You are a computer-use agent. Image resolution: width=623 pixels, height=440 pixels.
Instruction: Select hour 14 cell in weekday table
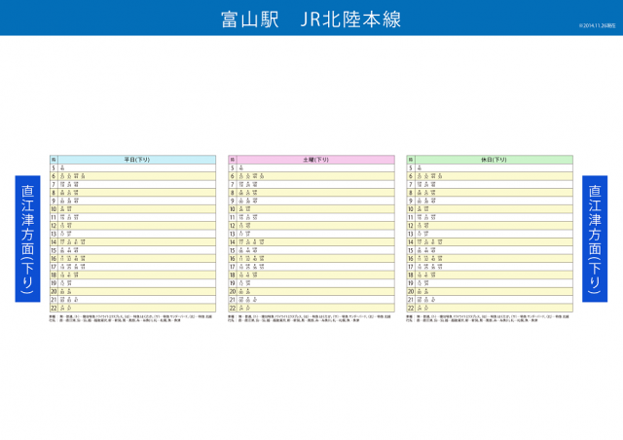[x=55, y=242]
